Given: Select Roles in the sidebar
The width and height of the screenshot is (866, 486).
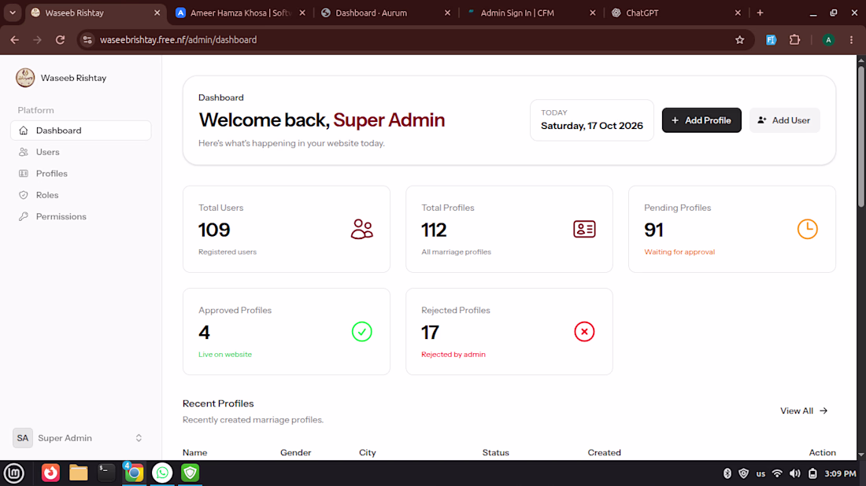Looking at the screenshot, I should 80,195.
